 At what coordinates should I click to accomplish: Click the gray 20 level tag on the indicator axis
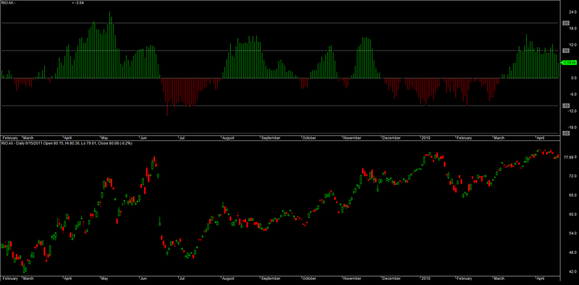click(x=565, y=23)
